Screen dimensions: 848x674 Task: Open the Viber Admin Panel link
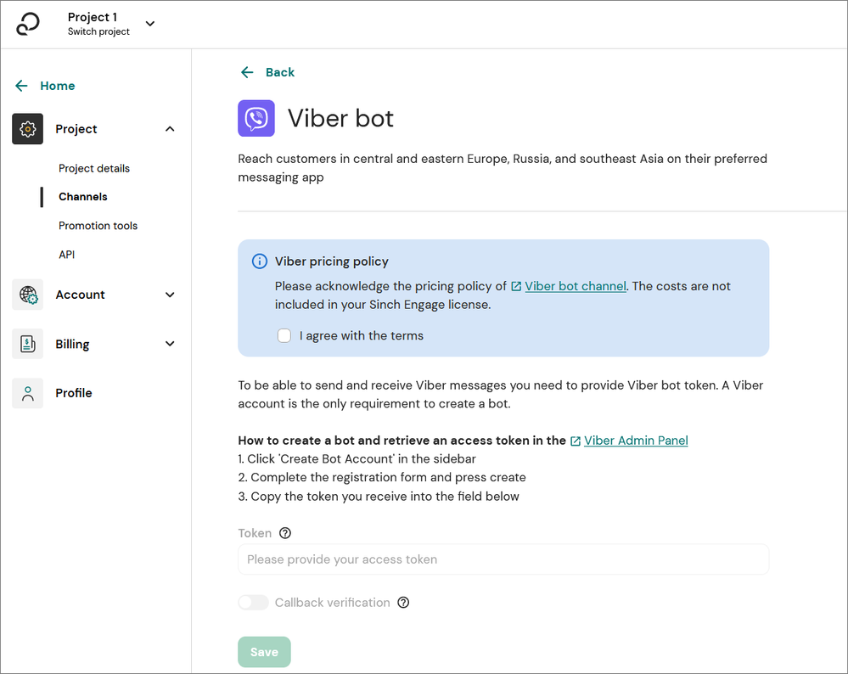pyautogui.click(x=636, y=441)
